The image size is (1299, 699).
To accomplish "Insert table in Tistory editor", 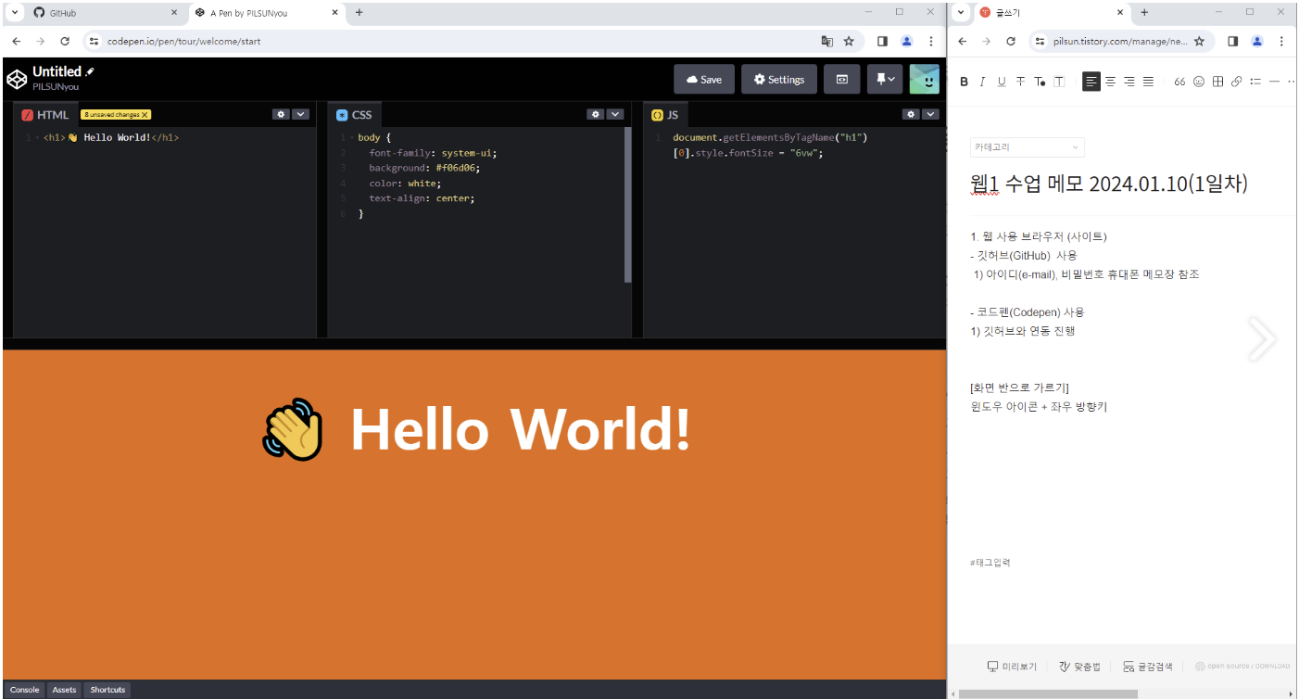I will coord(1218,82).
